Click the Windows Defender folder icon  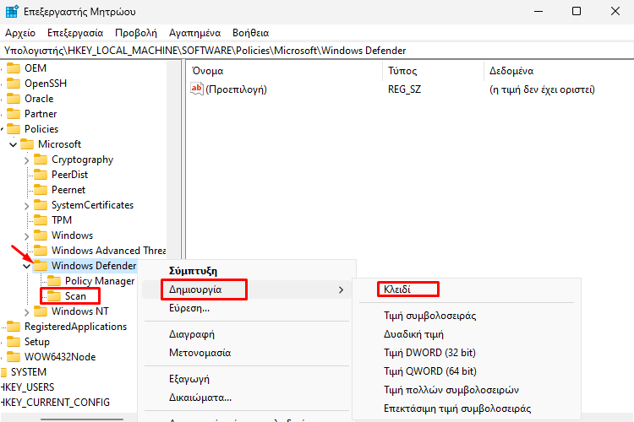coord(41,266)
